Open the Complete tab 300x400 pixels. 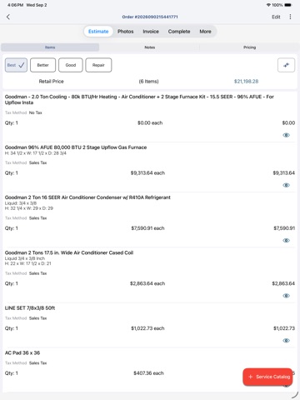179,32
